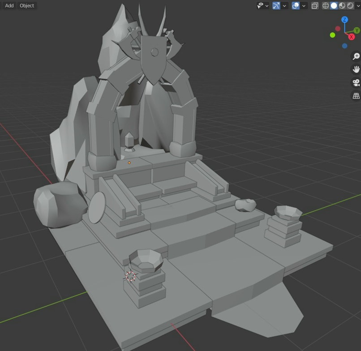
Task: Select rendered viewport shading mode
Action: point(350,5)
